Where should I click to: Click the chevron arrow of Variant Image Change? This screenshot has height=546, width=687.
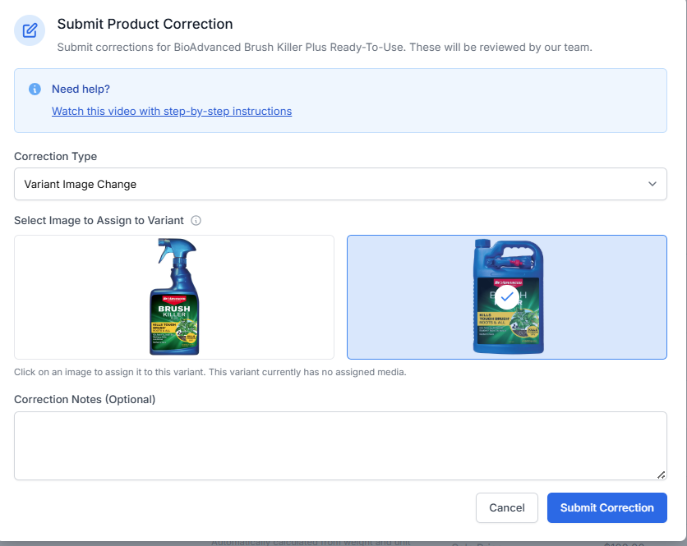[652, 184]
